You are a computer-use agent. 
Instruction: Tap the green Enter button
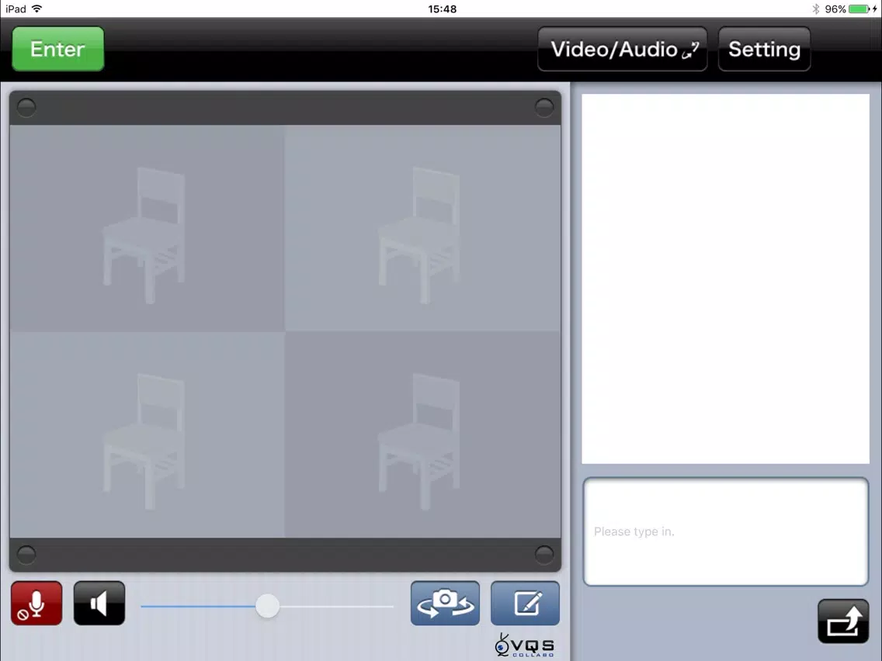(58, 49)
